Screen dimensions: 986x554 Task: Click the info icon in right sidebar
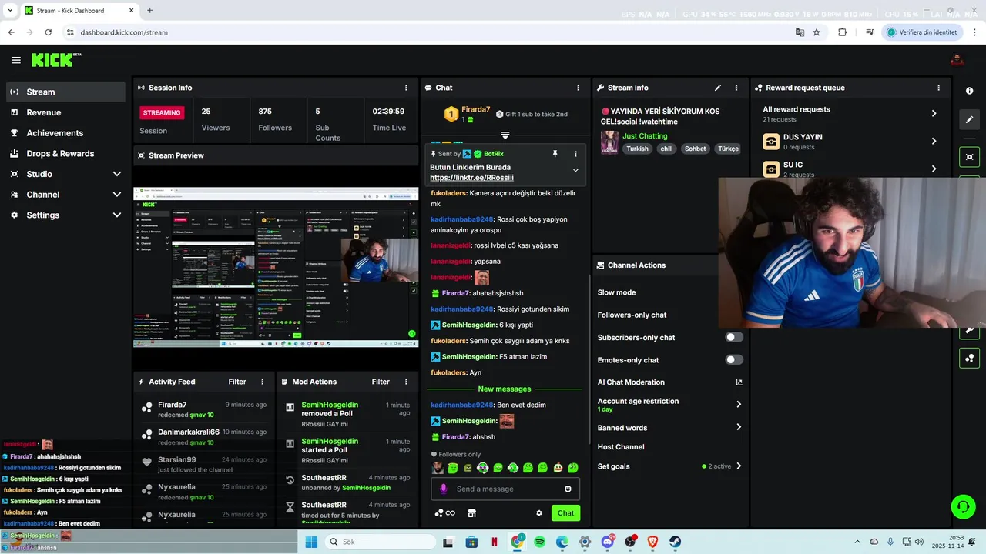[969, 91]
